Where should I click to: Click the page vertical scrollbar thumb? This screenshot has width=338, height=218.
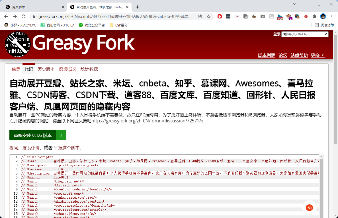pos(335,89)
